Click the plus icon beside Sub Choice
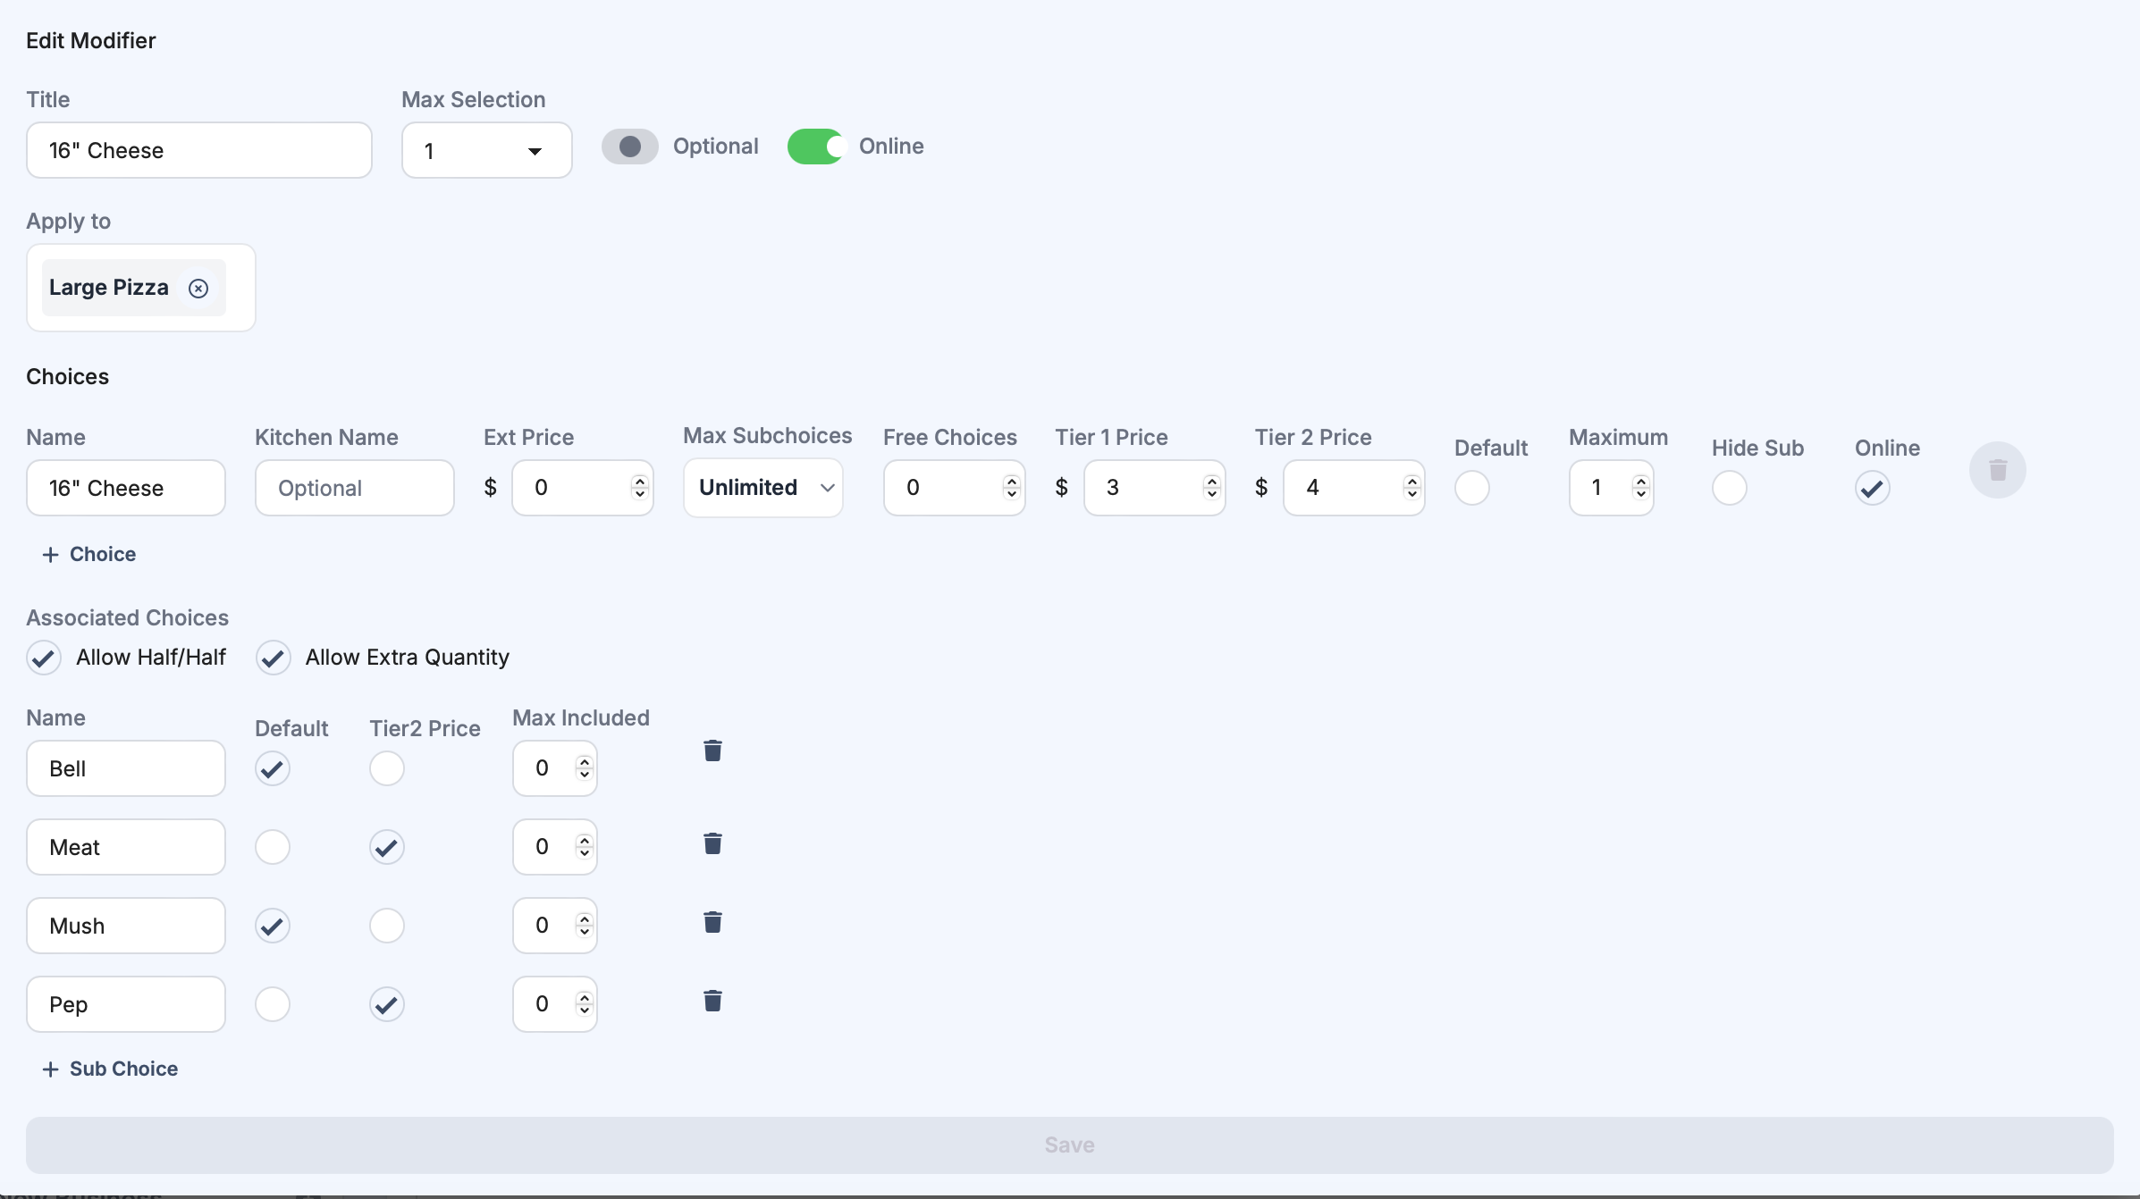This screenshot has width=2140, height=1199. coord(51,1069)
